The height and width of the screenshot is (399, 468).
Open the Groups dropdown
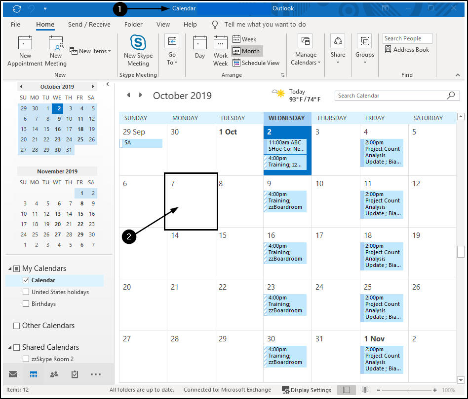click(x=365, y=49)
